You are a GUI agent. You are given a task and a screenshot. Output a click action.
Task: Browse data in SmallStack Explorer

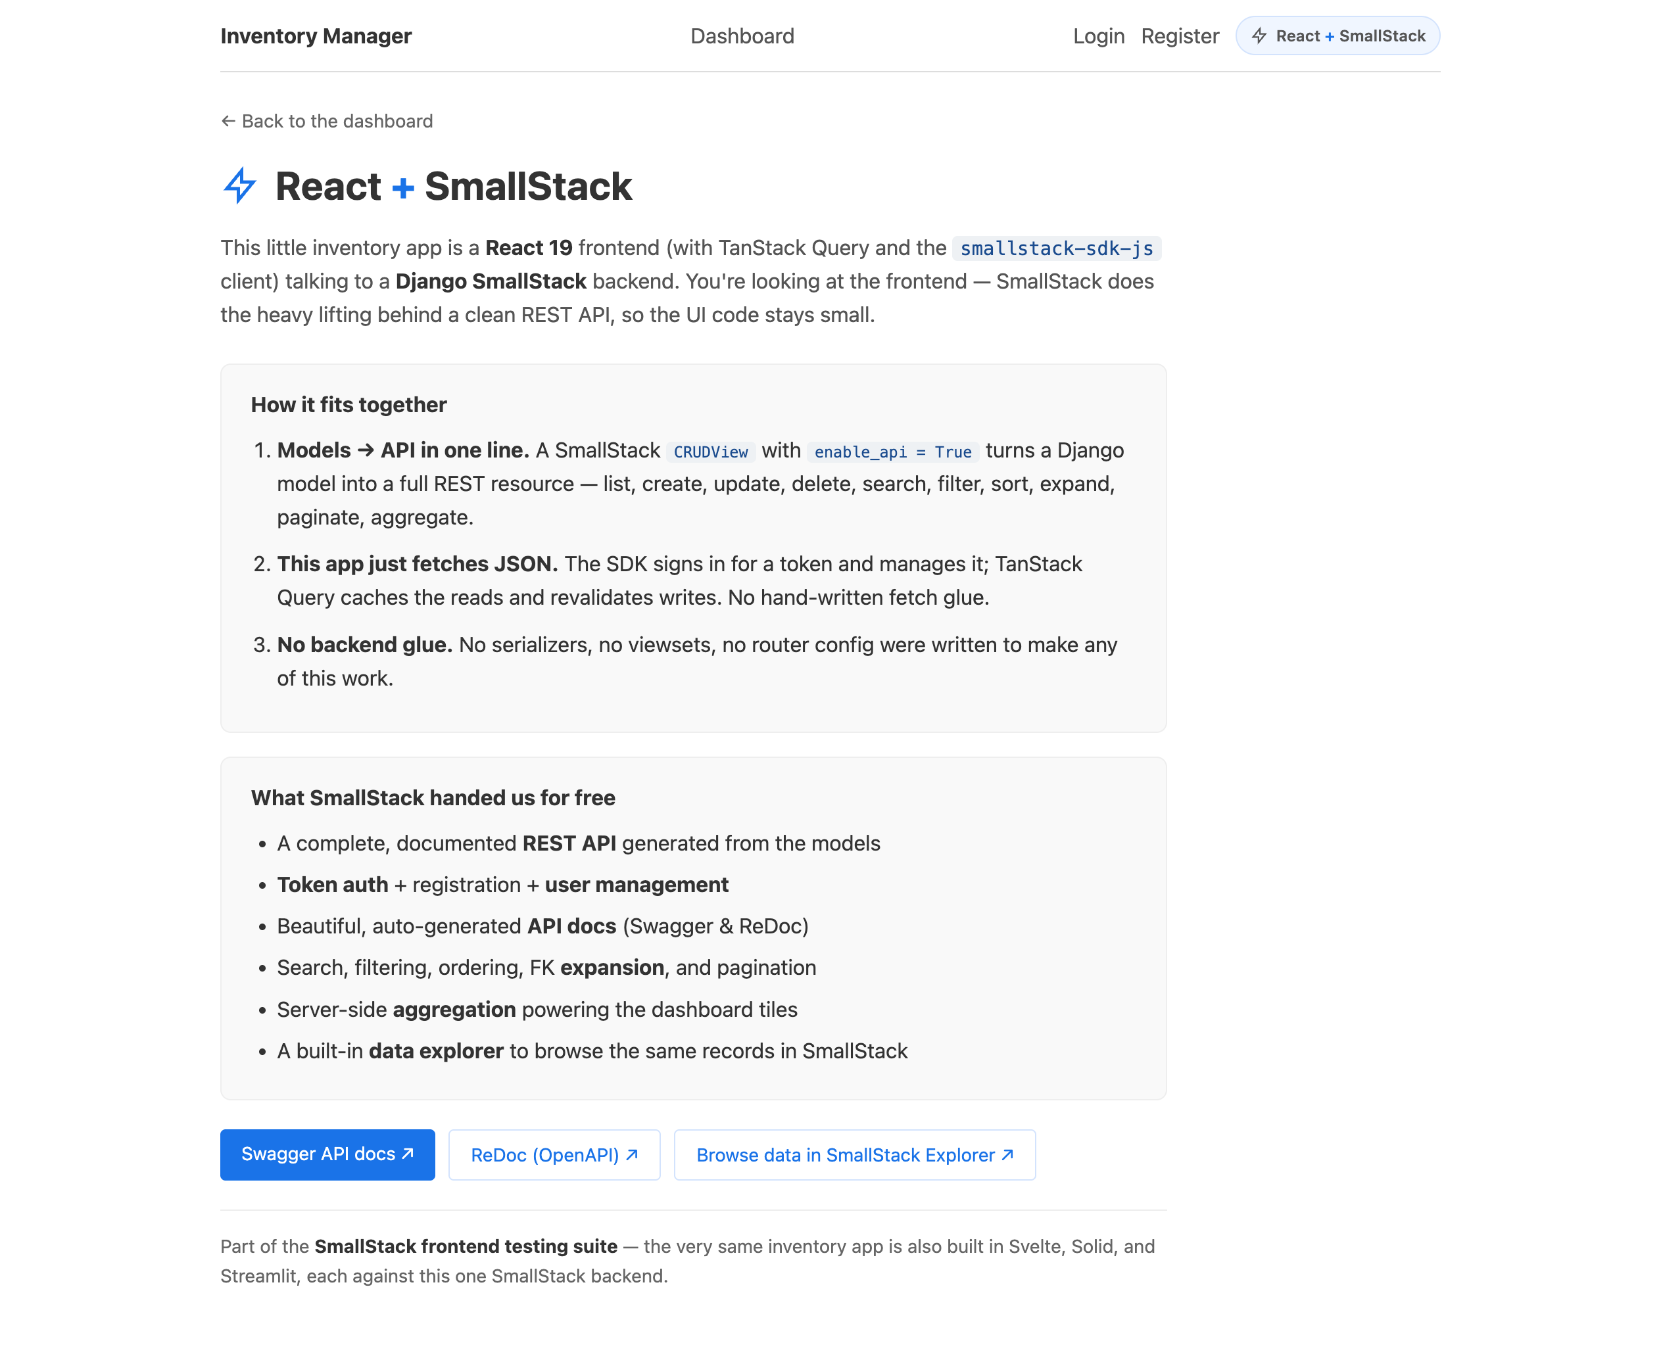point(855,1154)
